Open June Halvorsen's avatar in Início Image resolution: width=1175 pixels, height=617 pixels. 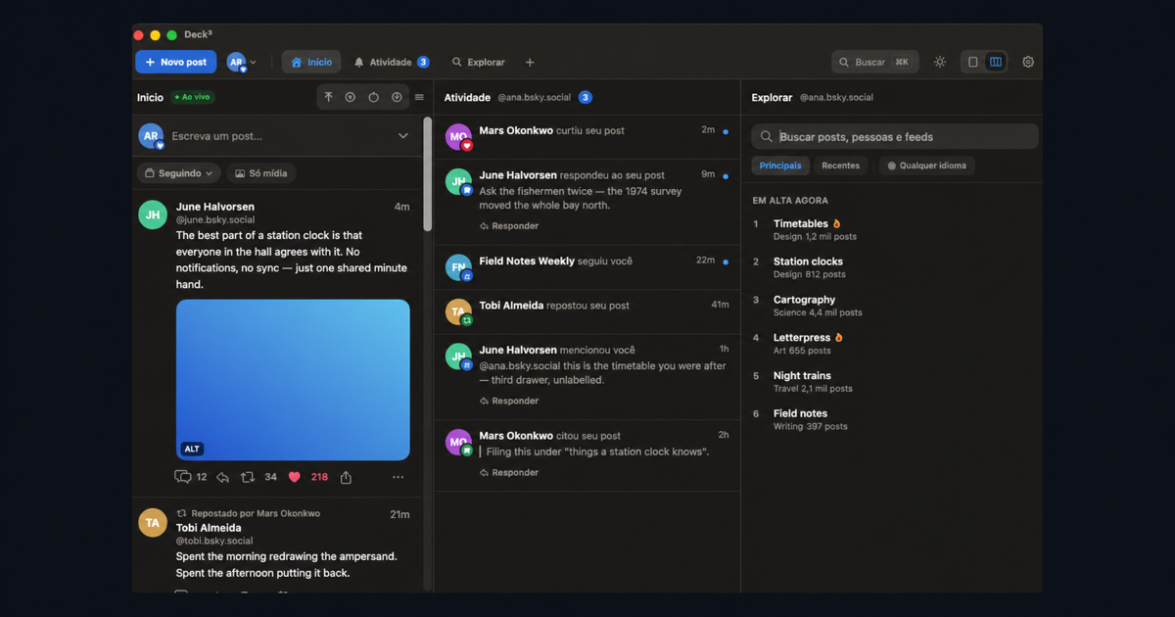(153, 214)
